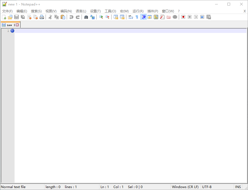
Task: Open the 文件(F) menu
Action: pyautogui.click(x=7, y=11)
